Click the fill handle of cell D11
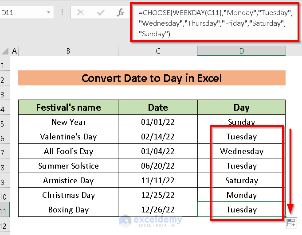 click(285, 217)
